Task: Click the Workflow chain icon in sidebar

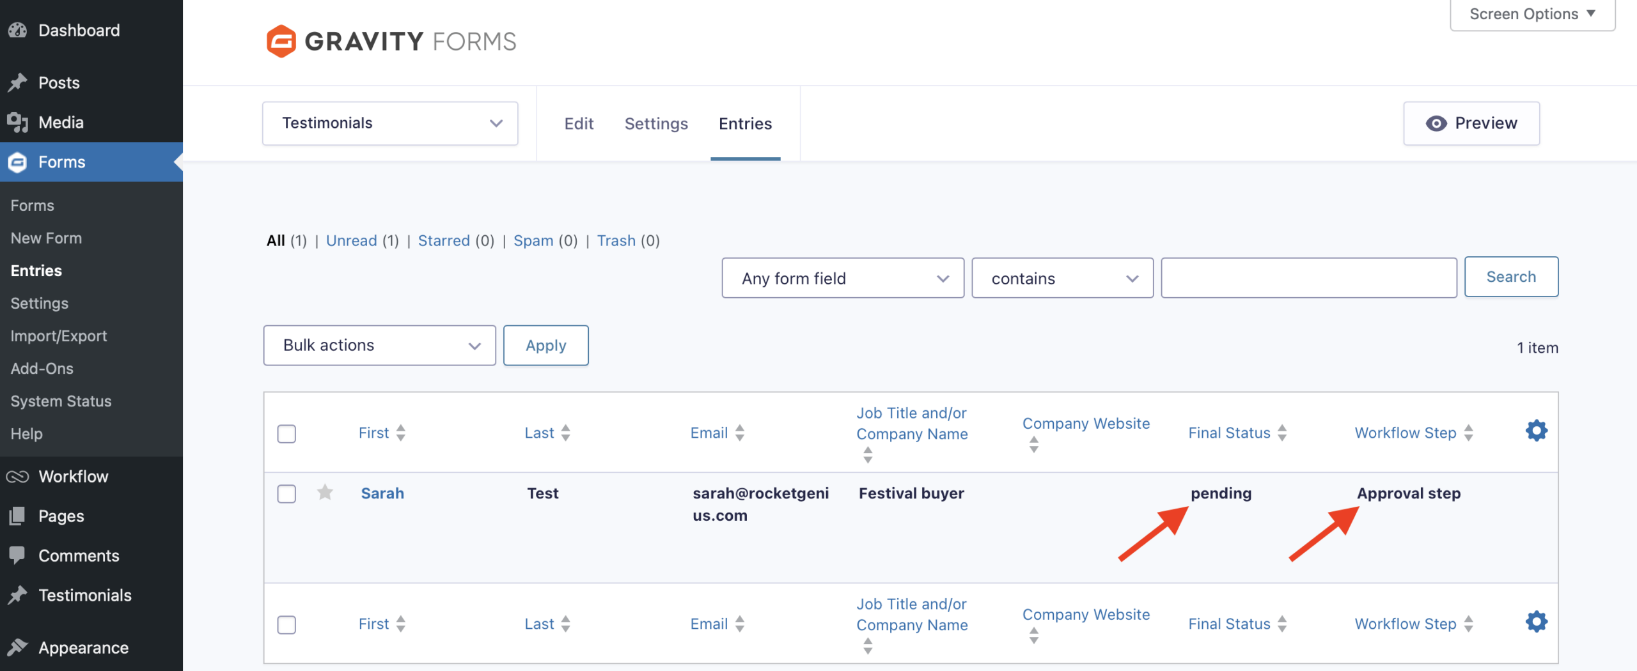Action: tap(17, 476)
